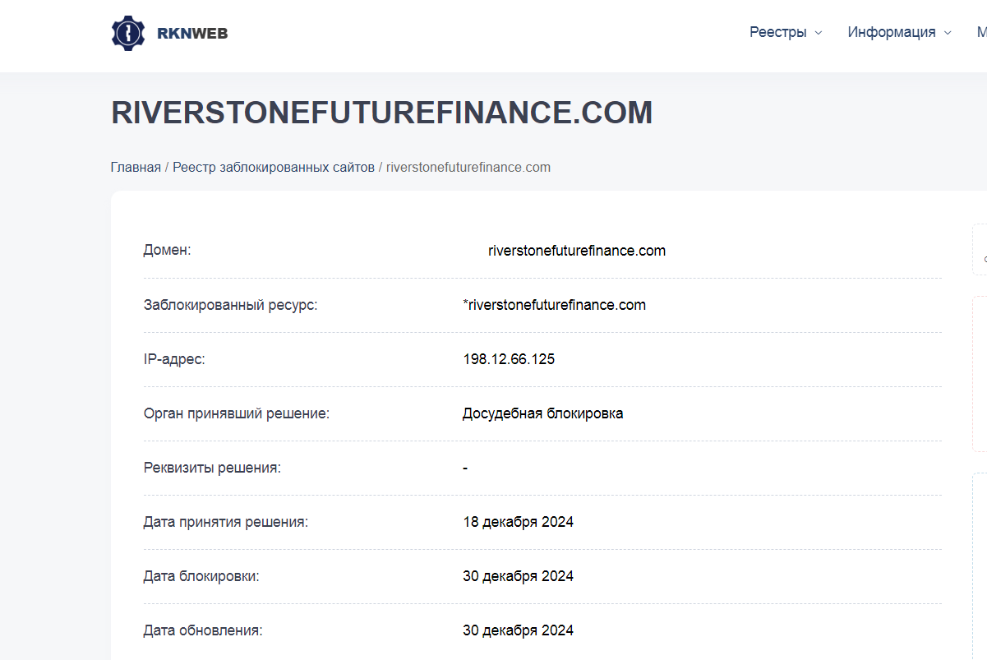Select Информация in the navigation bar

(892, 32)
